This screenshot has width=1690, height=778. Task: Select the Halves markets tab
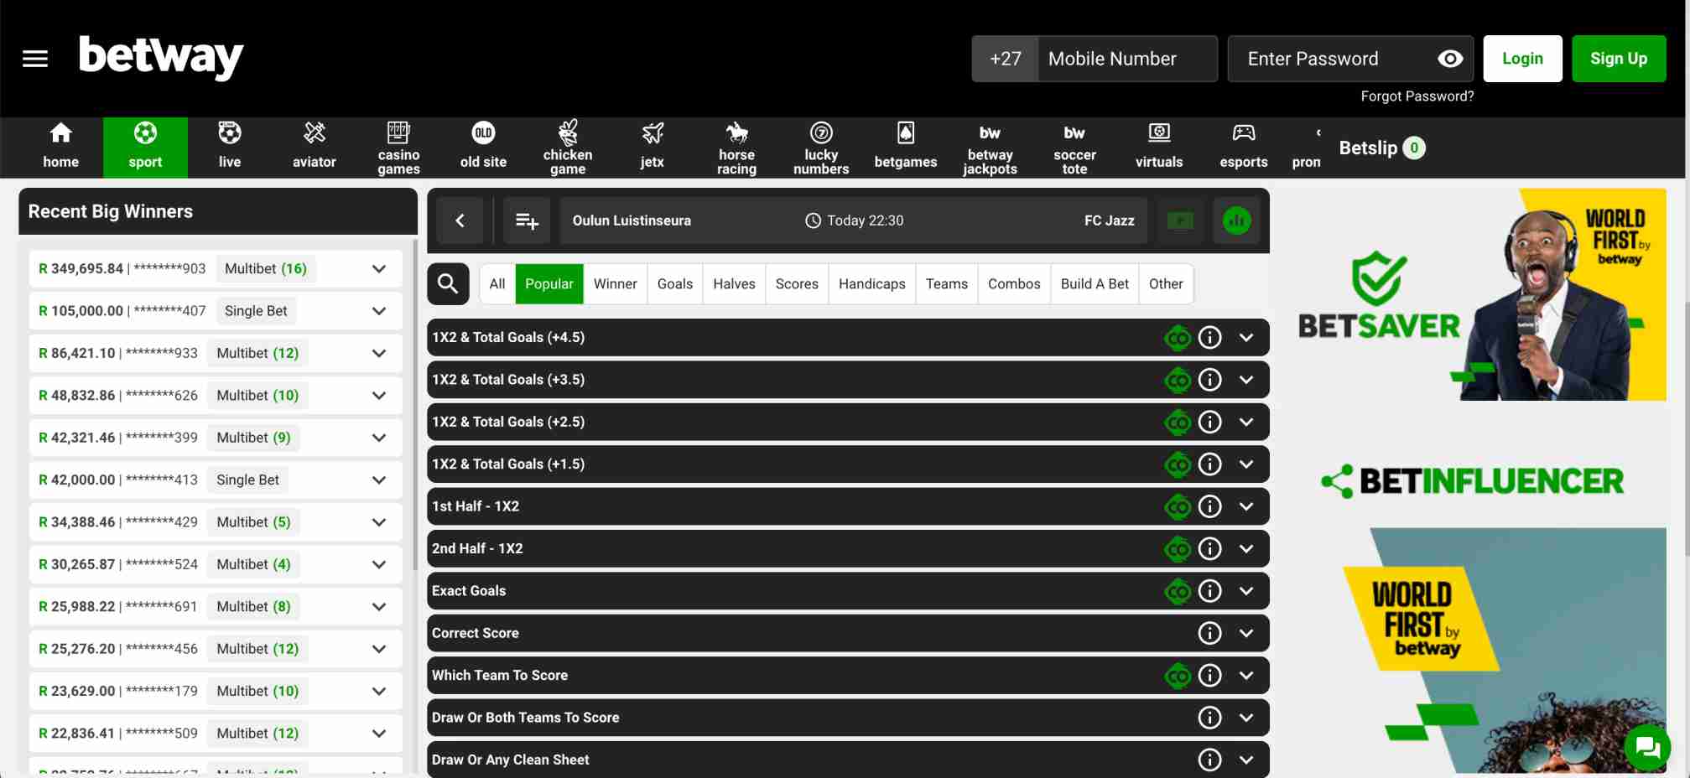coord(735,284)
